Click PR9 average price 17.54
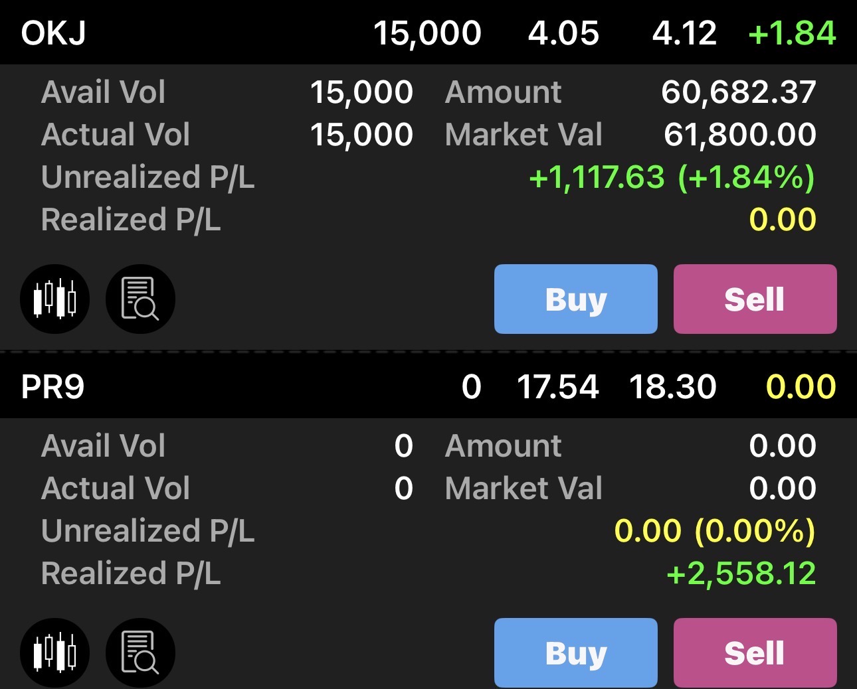The height and width of the screenshot is (689, 857). tap(557, 386)
